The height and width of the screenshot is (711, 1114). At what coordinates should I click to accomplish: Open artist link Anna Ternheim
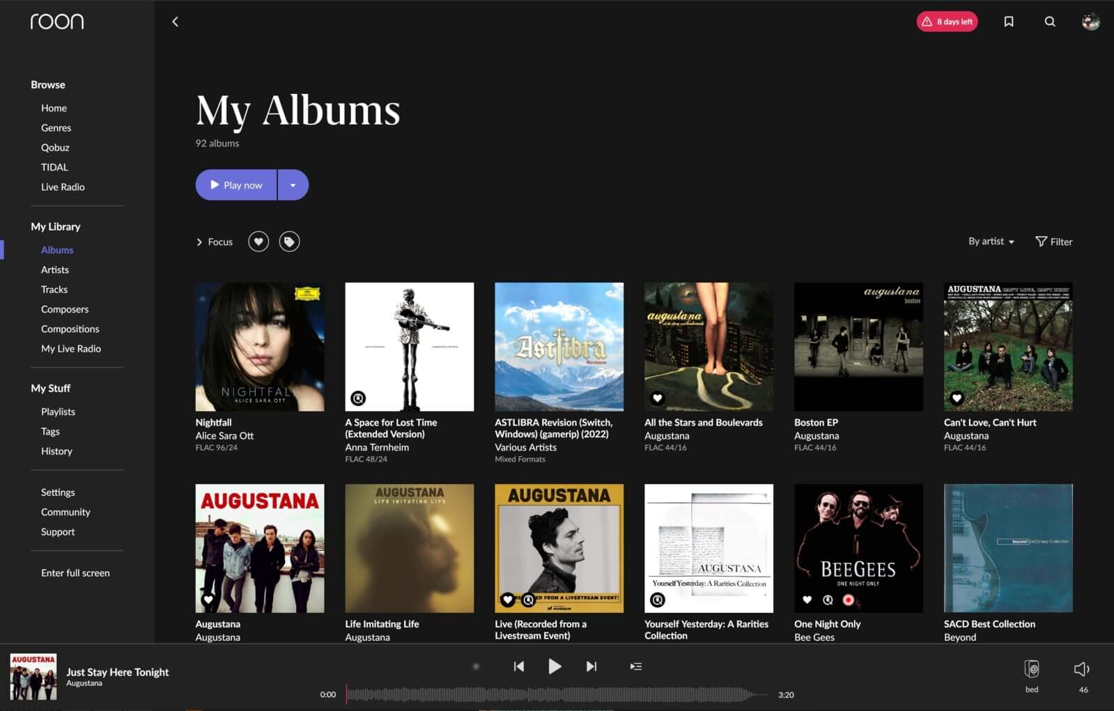pos(377,448)
